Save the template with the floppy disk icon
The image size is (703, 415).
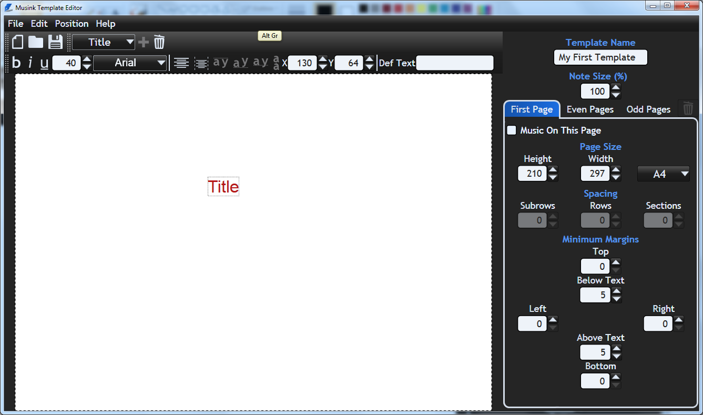point(55,42)
